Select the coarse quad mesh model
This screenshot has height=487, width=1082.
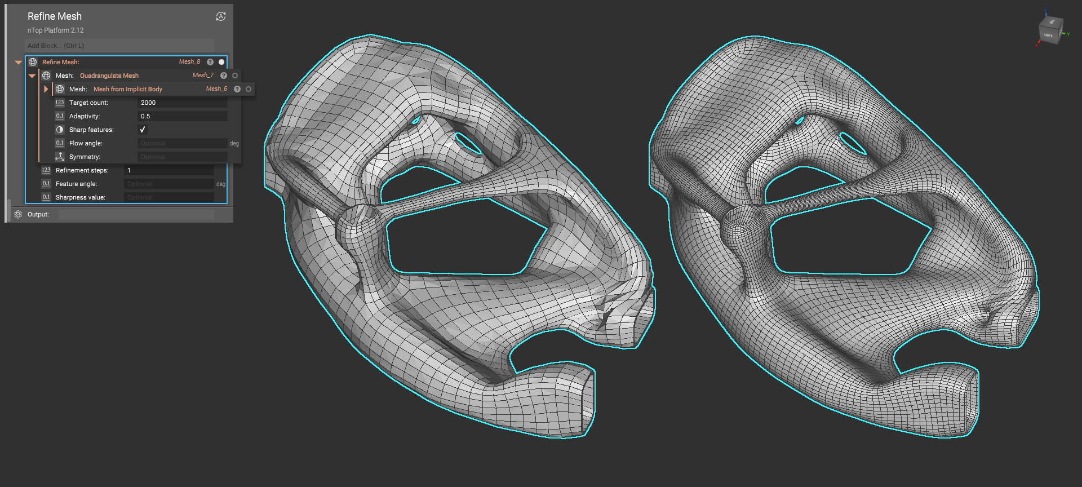coord(451,316)
